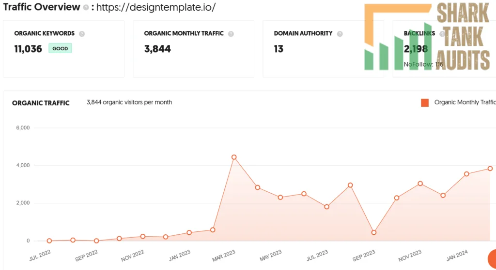
Task: Open the help icon beside Traffic Overview
Action: (x=86, y=8)
